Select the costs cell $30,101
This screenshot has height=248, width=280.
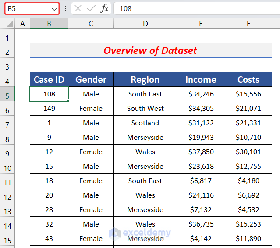pos(248,152)
